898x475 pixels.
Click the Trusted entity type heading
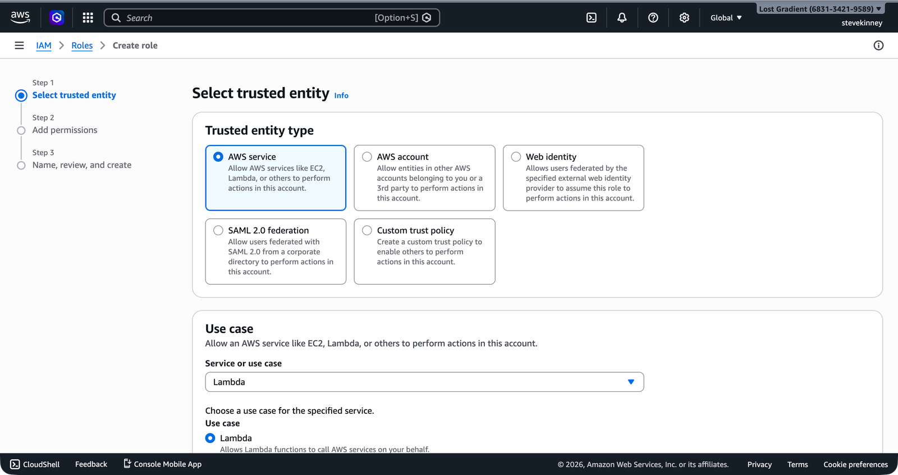(259, 130)
